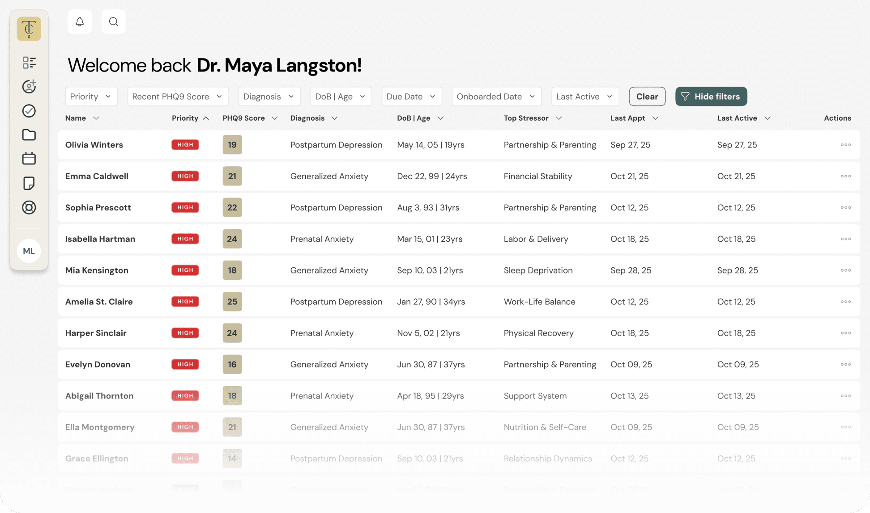The height and width of the screenshot is (513, 870).
Task: Click the add patient icon in sidebar
Action: [x=29, y=86]
